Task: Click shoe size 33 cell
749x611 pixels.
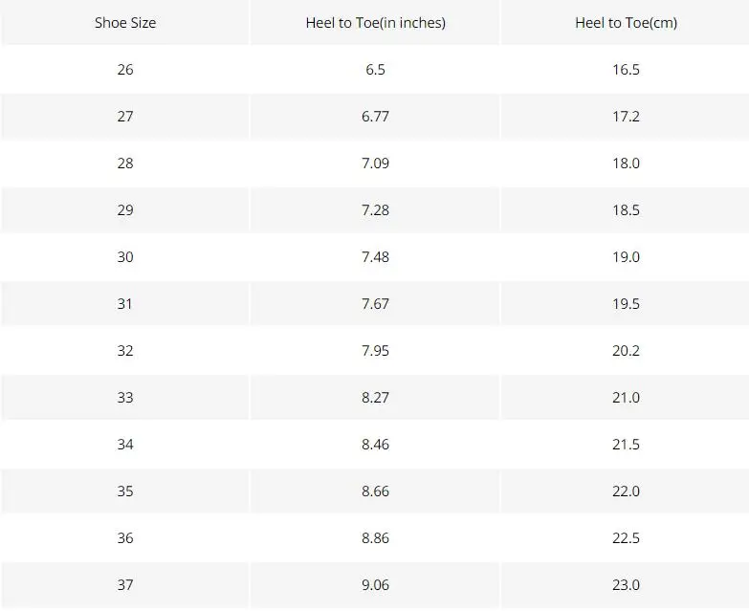Action: pyautogui.click(x=125, y=397)
